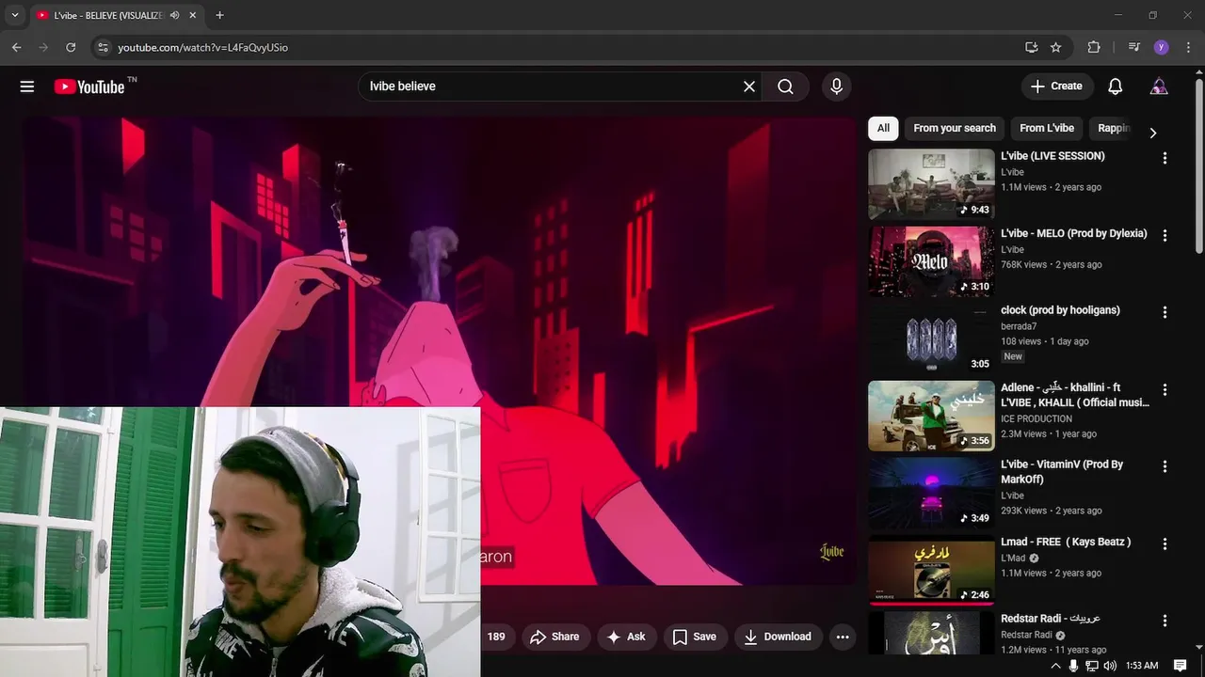Select the From your search chip
The height and width of the screenshot is (677, 1205).
tap(954, 128)
